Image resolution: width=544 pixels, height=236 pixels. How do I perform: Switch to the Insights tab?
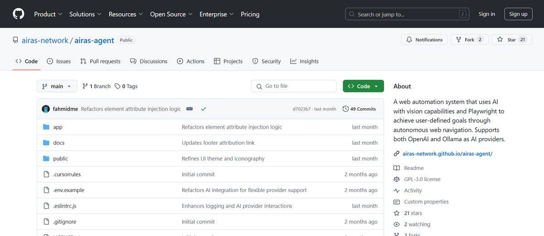304,61
